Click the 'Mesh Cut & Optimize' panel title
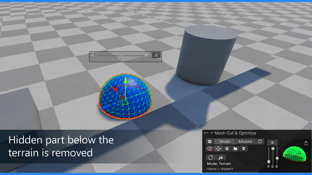This screenshot has height=175, width=312. [x=235, y=133]
